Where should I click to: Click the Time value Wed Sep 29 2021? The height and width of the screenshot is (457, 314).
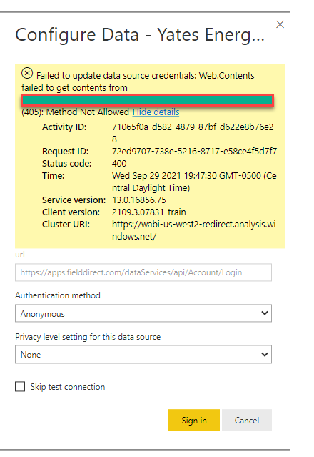coord(194,182)
